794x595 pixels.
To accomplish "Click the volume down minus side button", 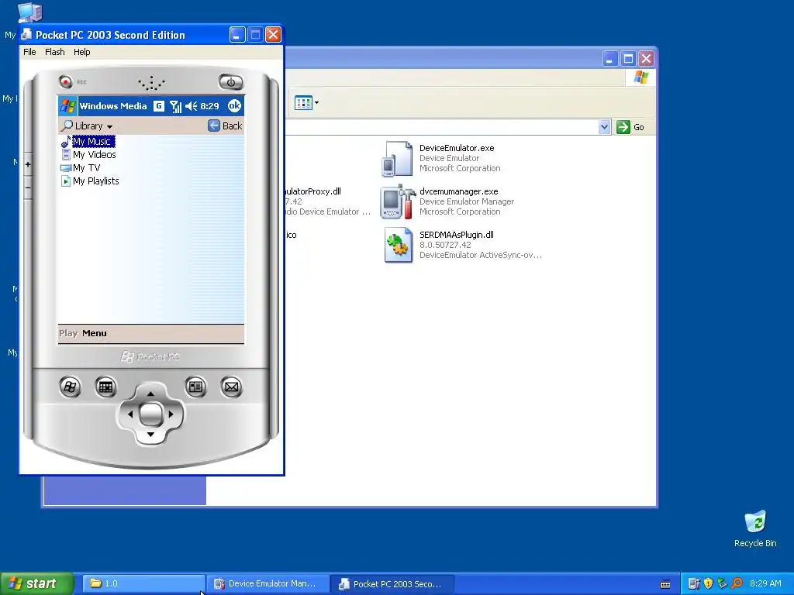I will (x=28, y=187).
